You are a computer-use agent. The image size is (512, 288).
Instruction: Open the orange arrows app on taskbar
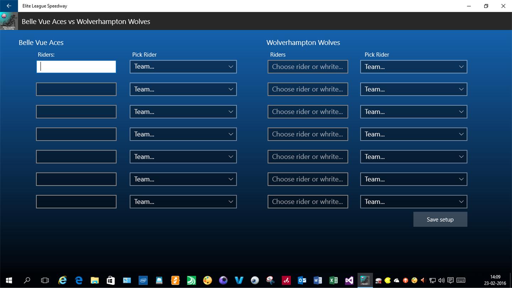click(x=175, y=281)
